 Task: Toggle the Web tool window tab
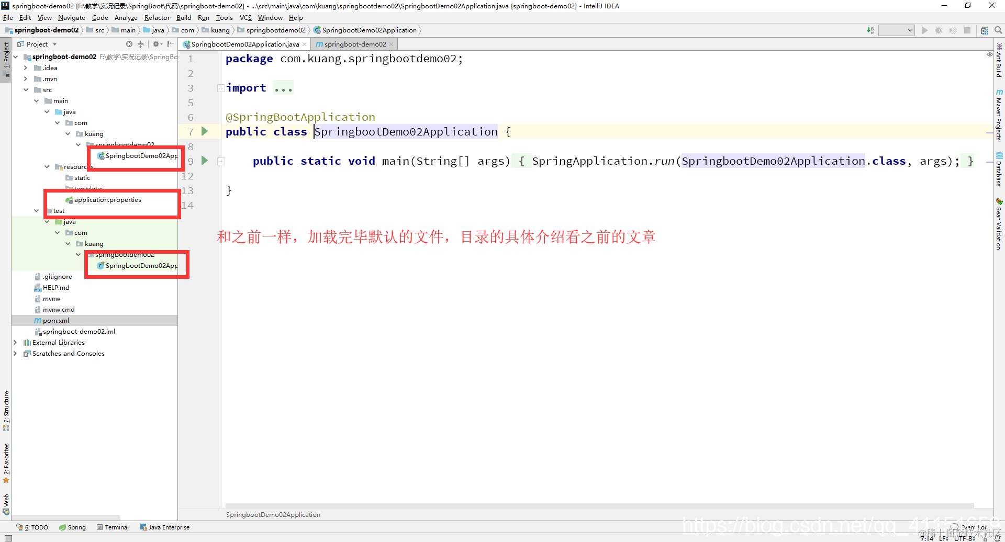[x=6, y=504]
